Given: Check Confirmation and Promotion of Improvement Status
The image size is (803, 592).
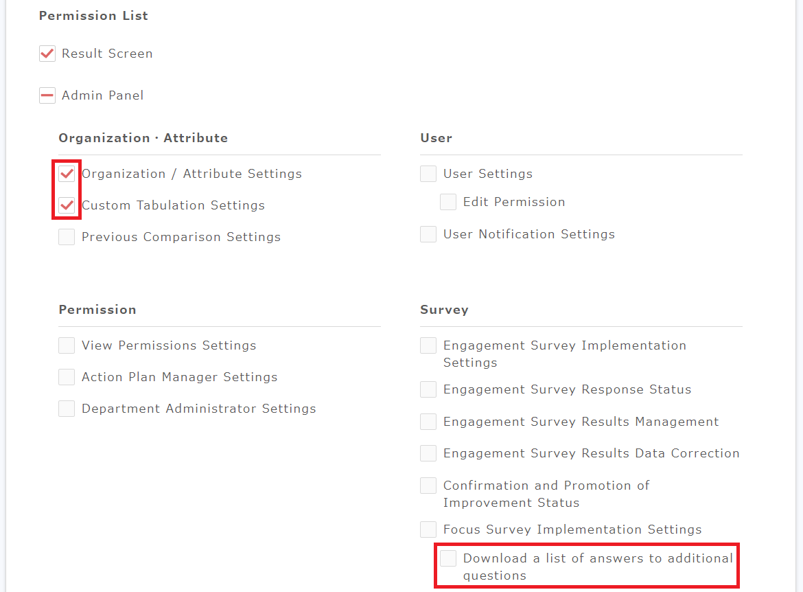Looking at the screenshot, I should click(428, 486).
